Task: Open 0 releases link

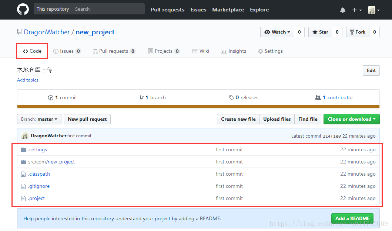Action: click(244, 98)
